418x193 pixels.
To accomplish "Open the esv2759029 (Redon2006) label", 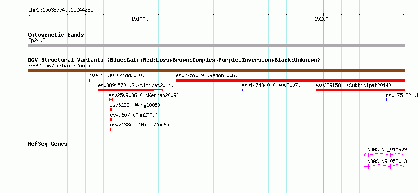I will tap(207, 75).
